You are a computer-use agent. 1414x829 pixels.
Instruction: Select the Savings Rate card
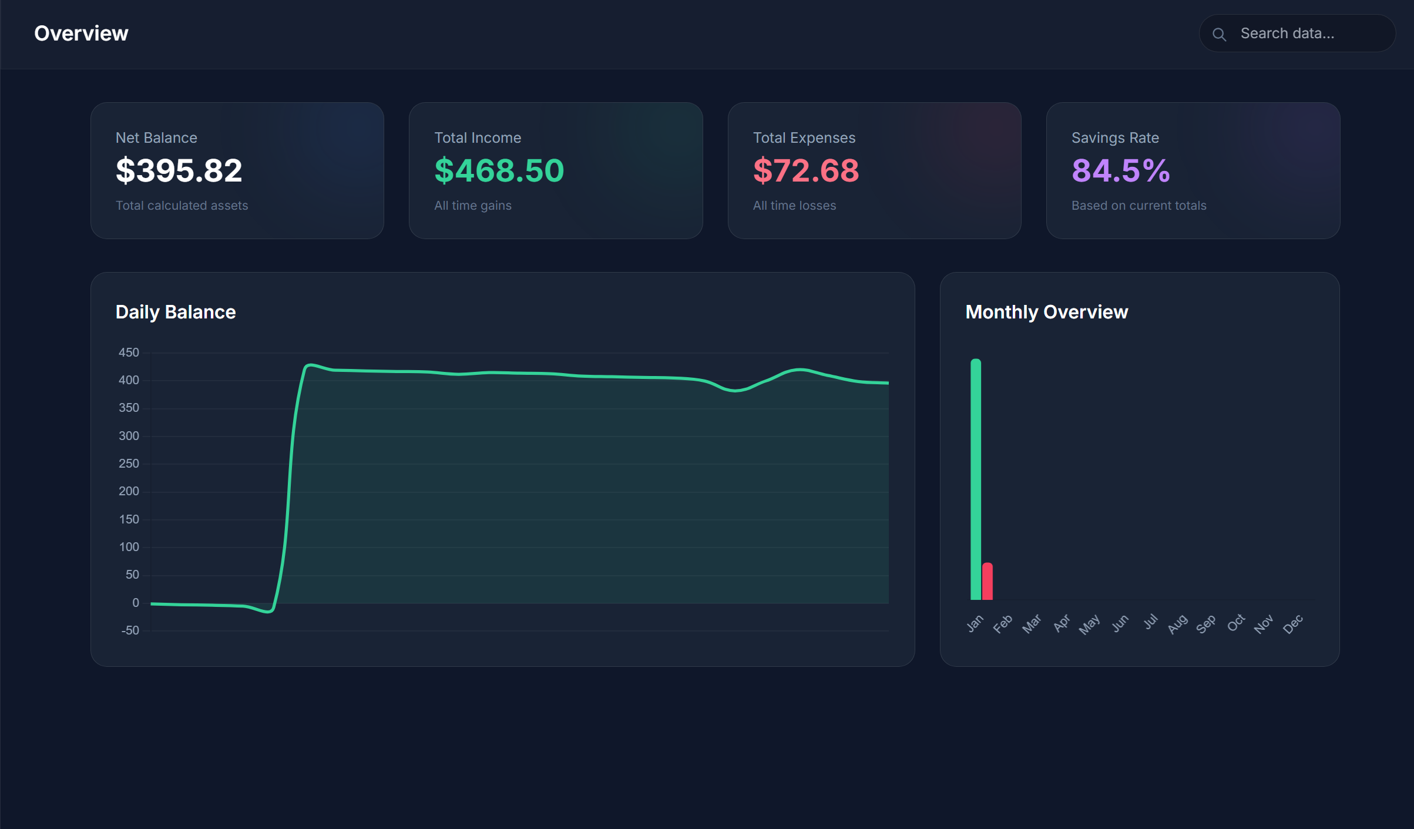[1193, 170]
